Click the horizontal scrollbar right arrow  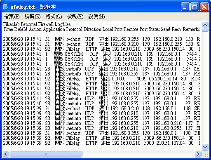198,154
